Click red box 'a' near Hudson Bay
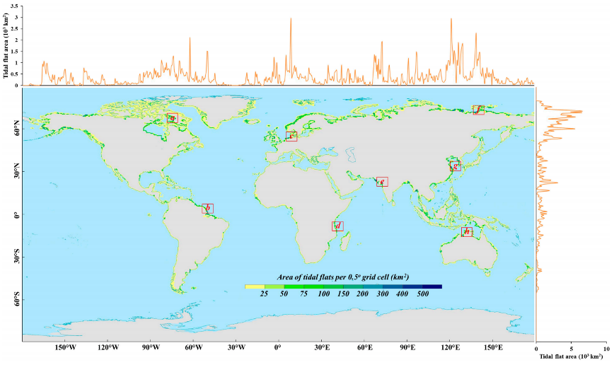This screenshot has height=365, width=614. click(172, 118)
